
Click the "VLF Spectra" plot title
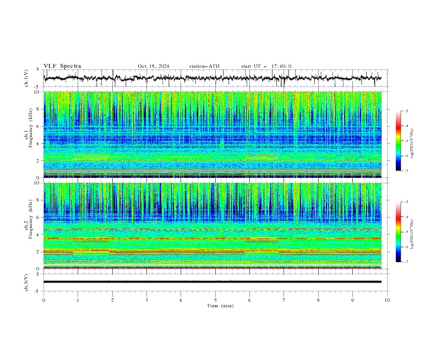pyautogui.click(x=62, y=66)
